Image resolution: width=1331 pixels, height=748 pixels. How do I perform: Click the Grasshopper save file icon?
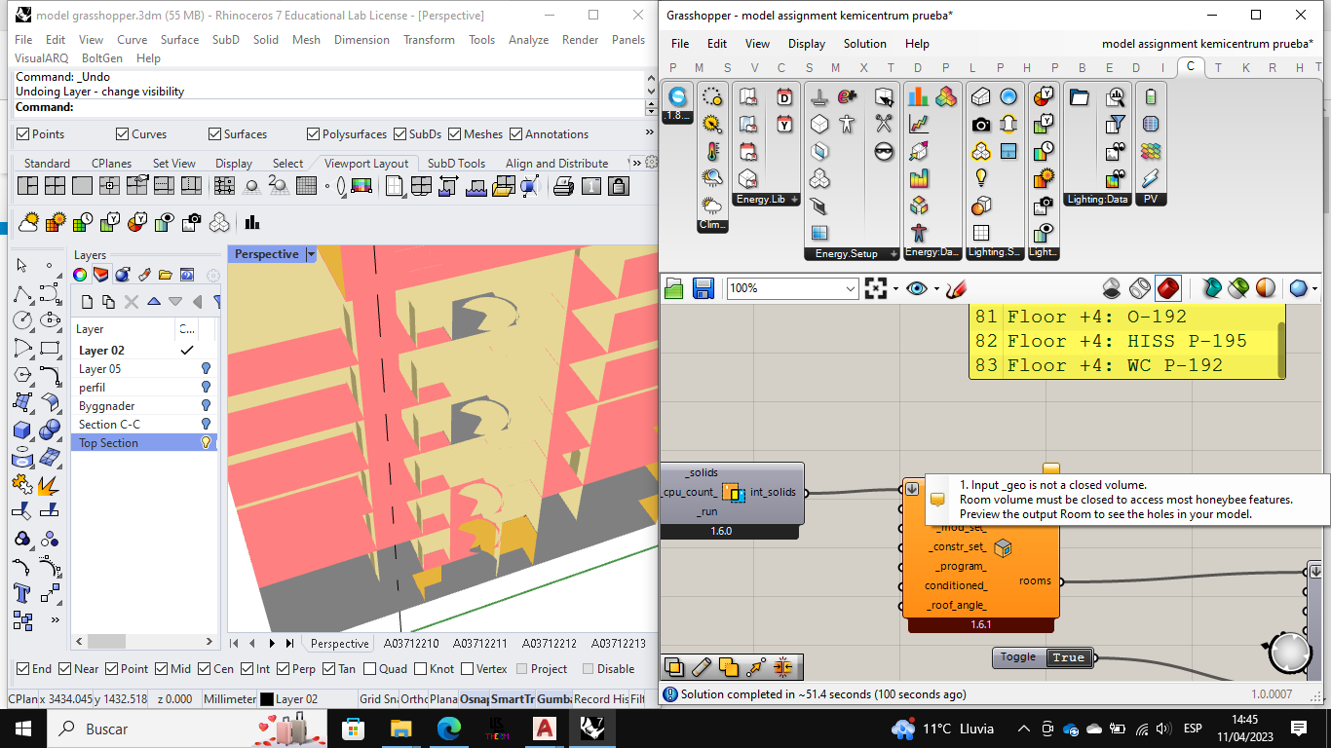click(x=704, y=288)
